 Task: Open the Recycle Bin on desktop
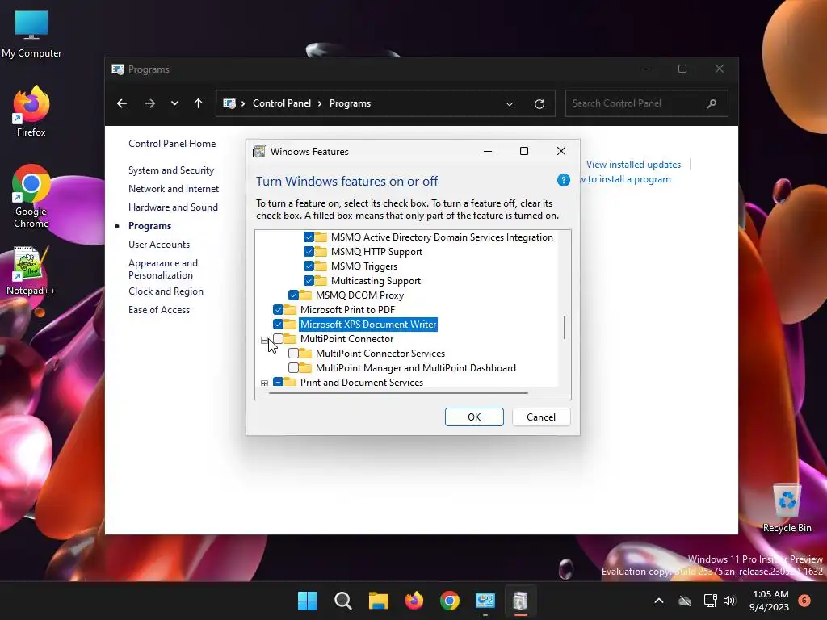[x=787, y=507]
